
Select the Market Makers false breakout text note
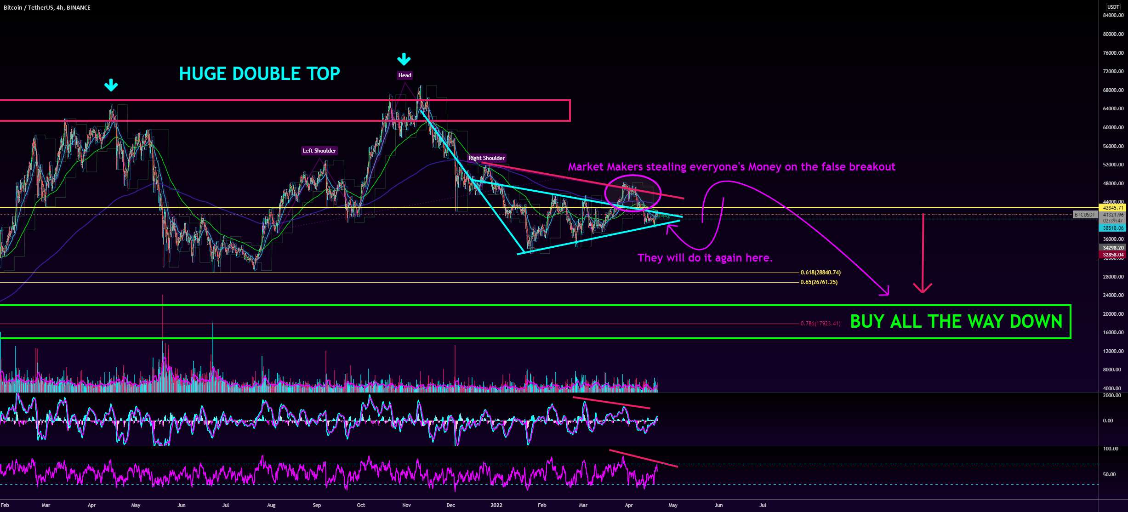(x=731, y=166)
